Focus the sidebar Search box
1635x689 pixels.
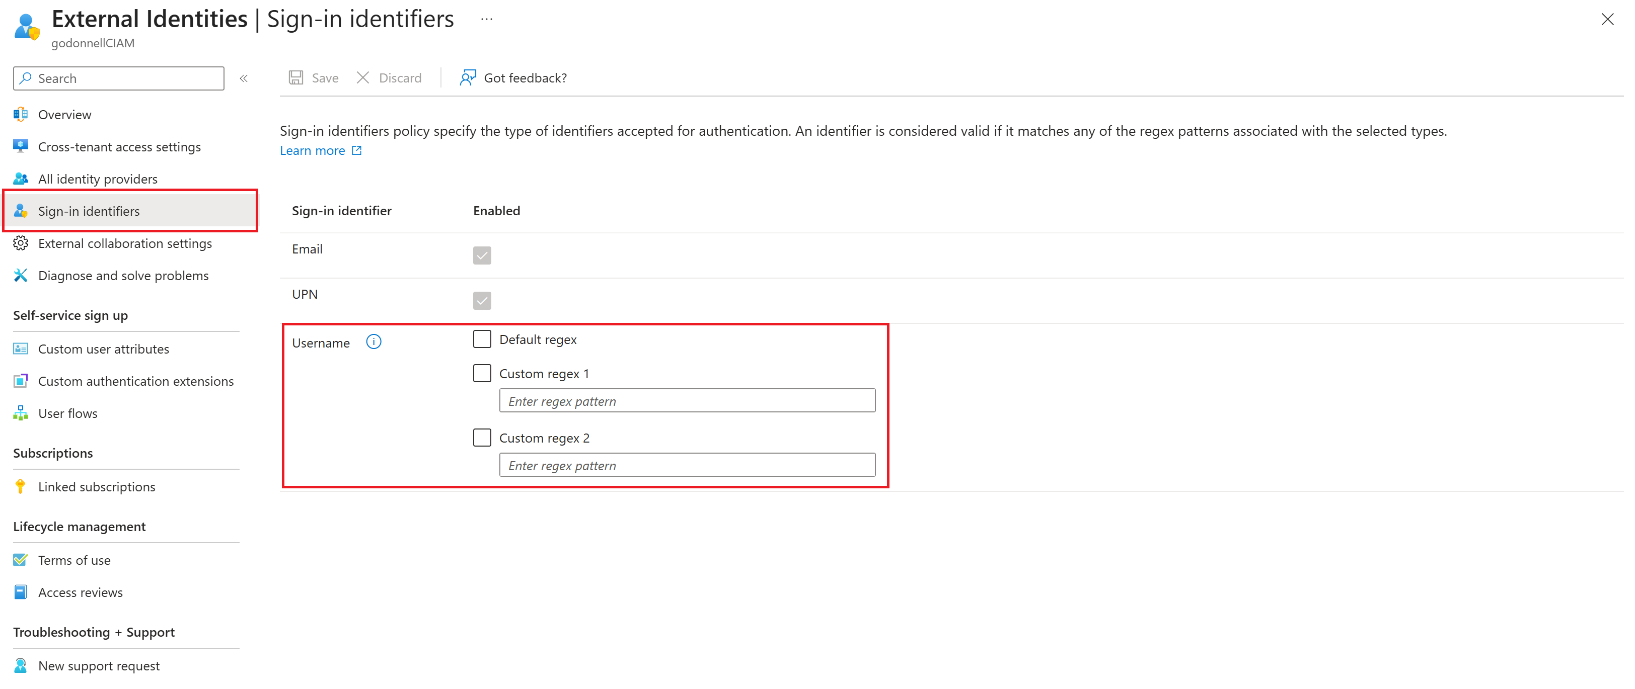click(127, 78)
